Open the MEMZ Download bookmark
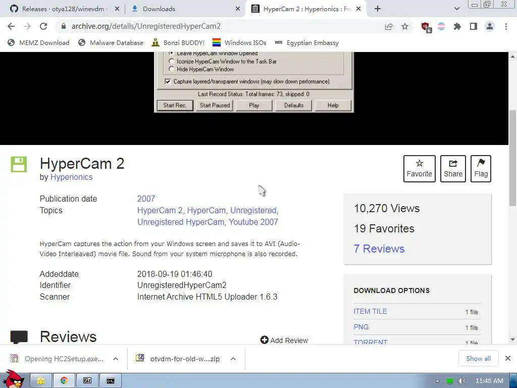Screen dimensions: 517x388 (38, 43)
